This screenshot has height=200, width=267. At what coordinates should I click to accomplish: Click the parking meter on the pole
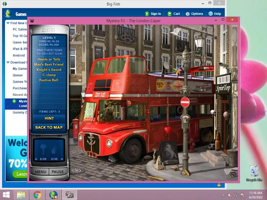pyautogui.click(x=185, y=121)
